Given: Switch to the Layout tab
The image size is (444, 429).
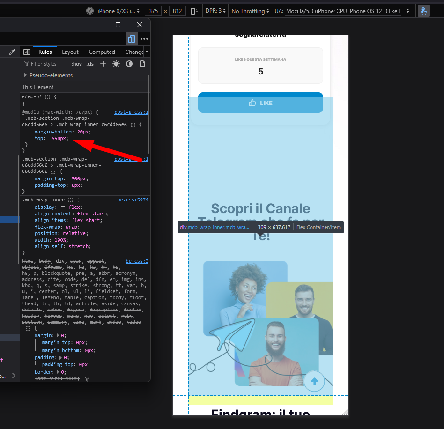Looking at the screenshot, I should tap(70, 52).
